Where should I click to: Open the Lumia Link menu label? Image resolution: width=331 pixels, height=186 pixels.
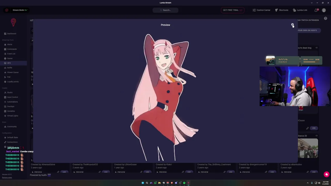pos(302,10)
